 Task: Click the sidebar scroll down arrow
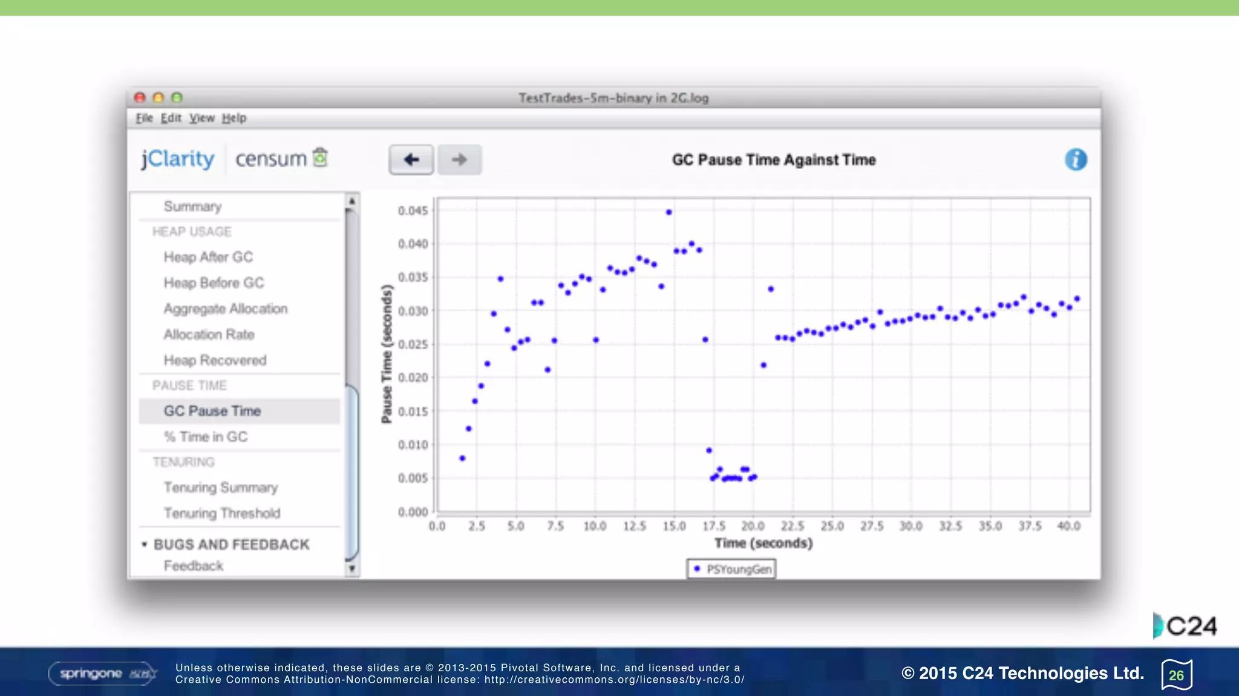click(x=351, y=569)
